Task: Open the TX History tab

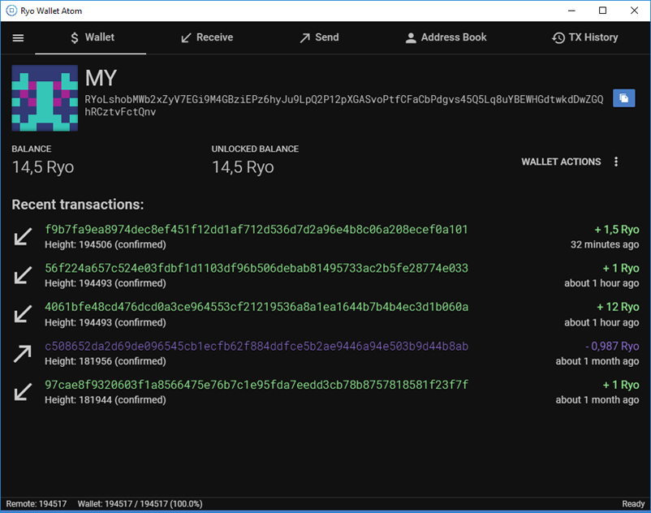Action: click(x=585, y=38)
